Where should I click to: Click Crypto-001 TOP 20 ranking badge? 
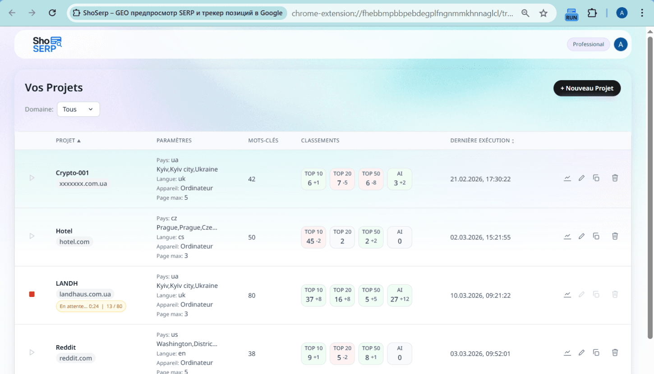pyautogui.click(x=342, y=179)
